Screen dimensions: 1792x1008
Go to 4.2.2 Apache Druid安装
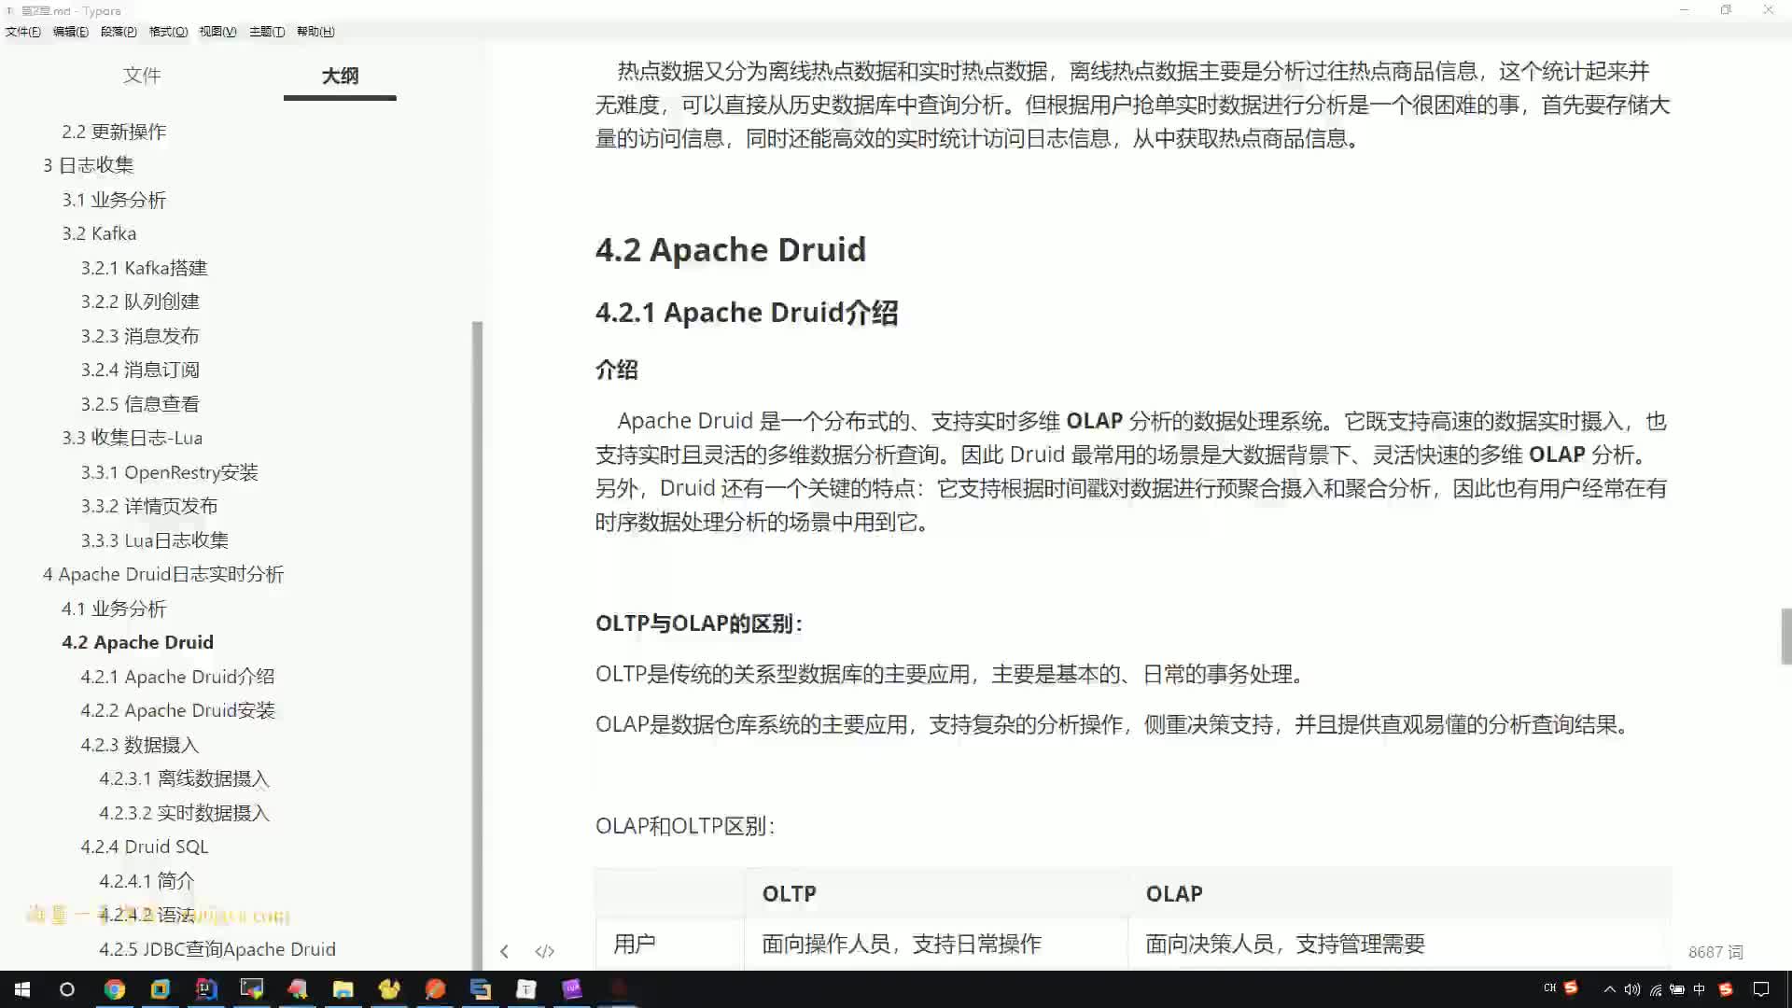[177, 710]
